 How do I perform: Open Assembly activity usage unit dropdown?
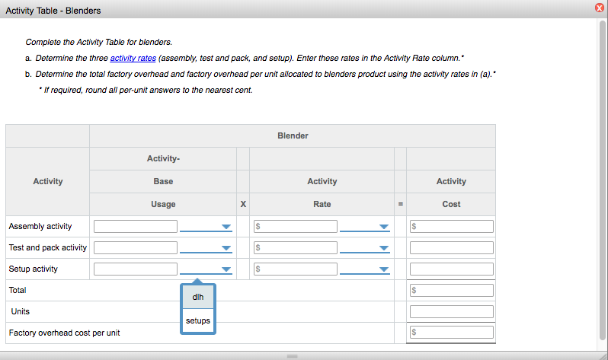[206, 227]
